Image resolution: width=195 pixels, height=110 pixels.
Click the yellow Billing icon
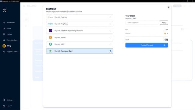(x=4, y=46)
